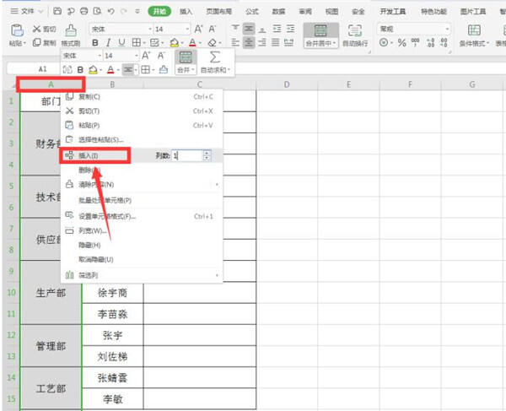Click the Decrease Decimal icon
The height and width of the screenshot is (411, 506).
(x=444, y=42)
